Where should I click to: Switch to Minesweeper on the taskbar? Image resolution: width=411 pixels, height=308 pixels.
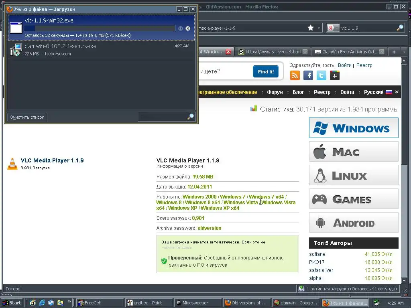[x=197, y=303]
